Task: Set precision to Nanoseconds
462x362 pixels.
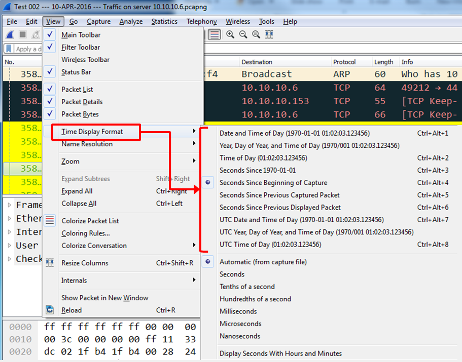Action: [x=240, y=336]
